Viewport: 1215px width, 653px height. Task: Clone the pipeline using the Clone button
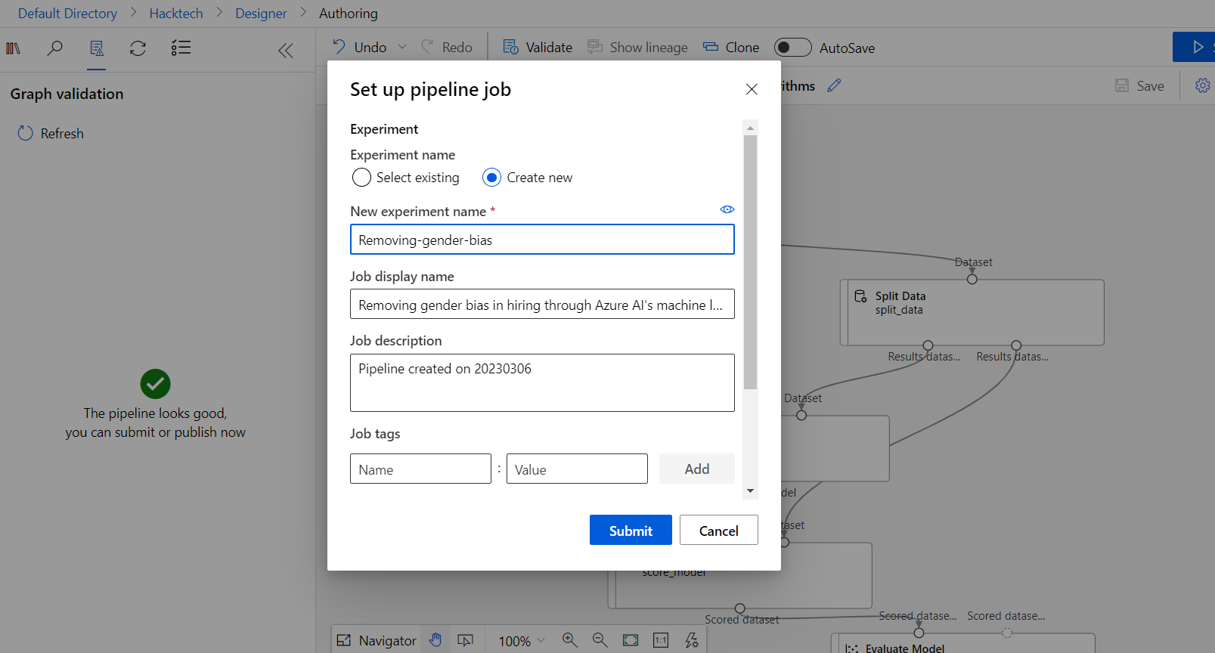[731, 48]
